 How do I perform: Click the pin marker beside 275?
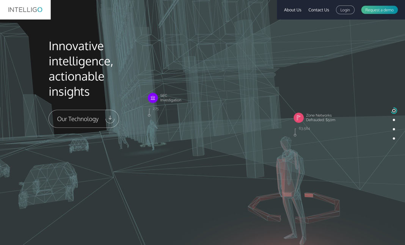click(149, 113)
